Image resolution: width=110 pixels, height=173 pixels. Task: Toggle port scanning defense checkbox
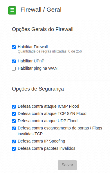click(x=14, y=128)
